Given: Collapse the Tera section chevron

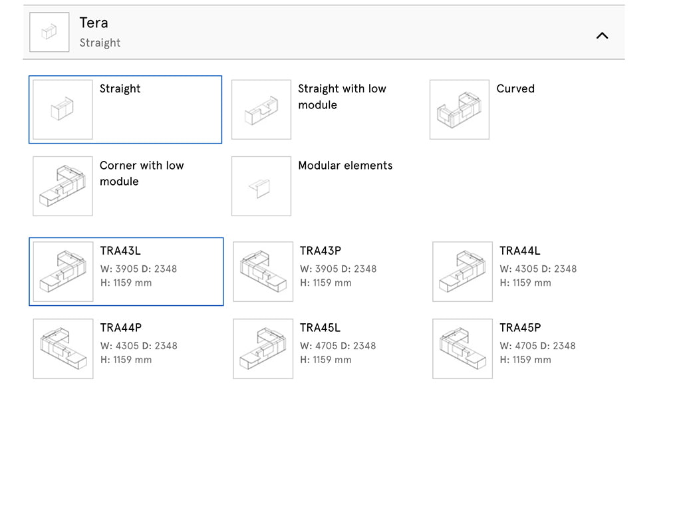Looking at the screenshot, I should pyautogui.click(x=602, y=36).
